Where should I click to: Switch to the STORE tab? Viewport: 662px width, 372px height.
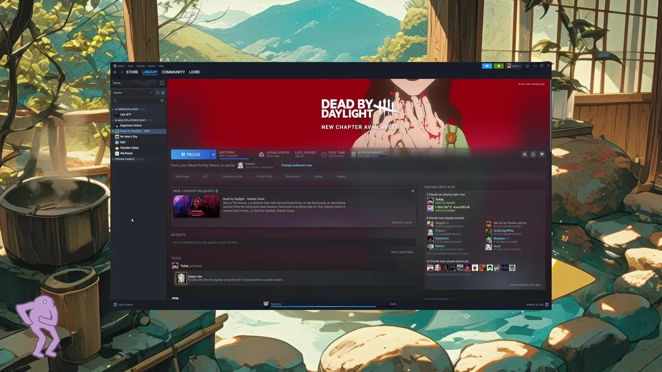[x=132, y=72]
